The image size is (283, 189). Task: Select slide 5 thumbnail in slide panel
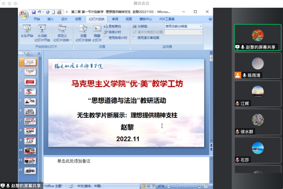[30, 101]
